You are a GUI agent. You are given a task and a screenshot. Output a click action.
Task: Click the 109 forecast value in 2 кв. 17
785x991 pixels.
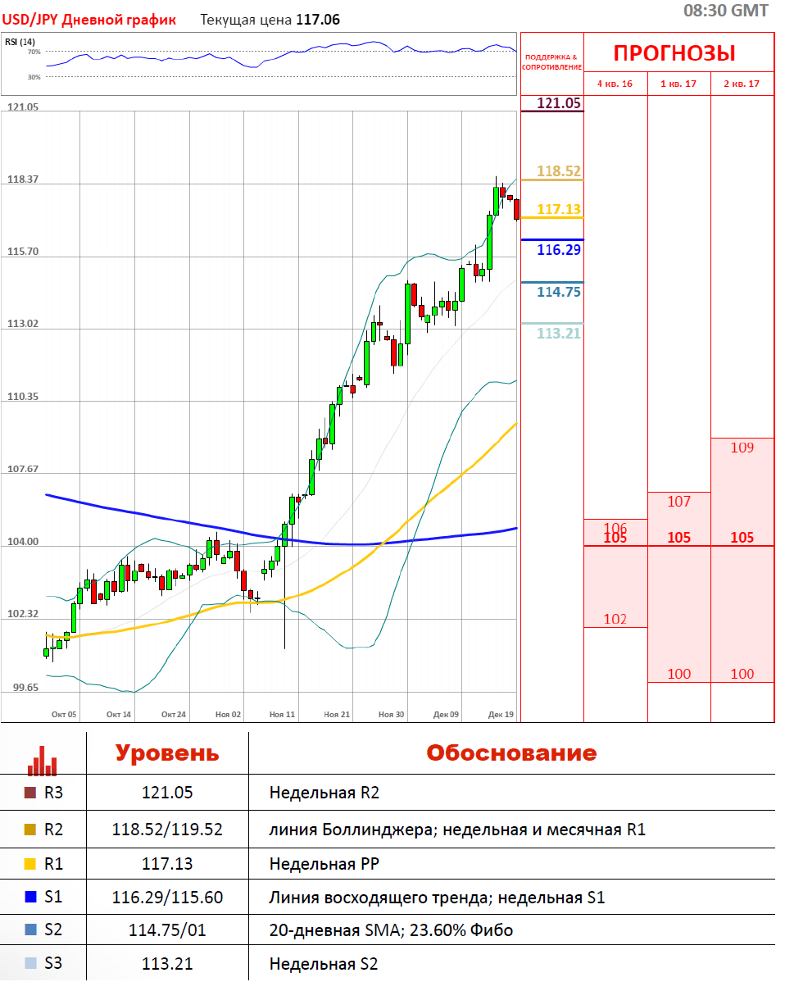(742, 448)
